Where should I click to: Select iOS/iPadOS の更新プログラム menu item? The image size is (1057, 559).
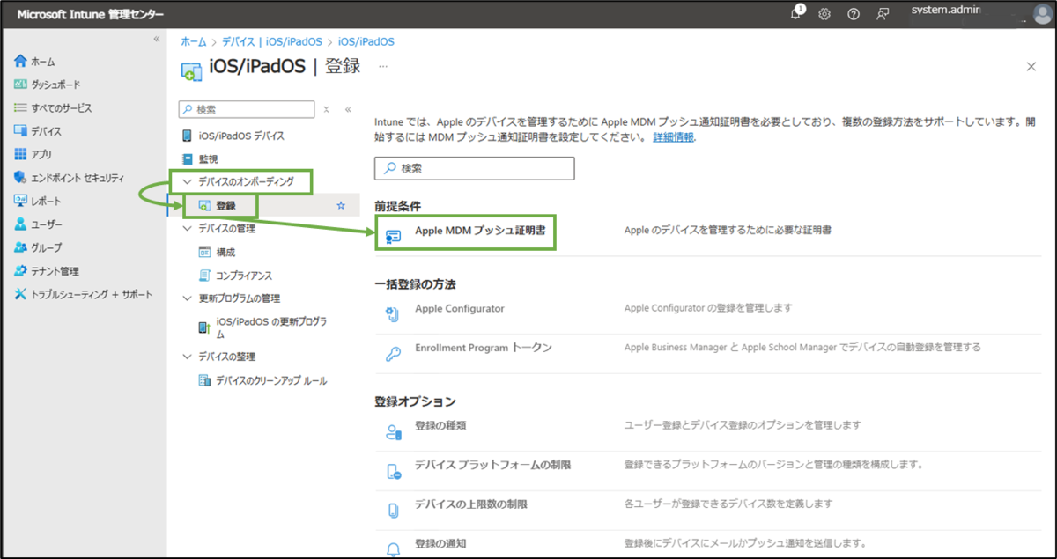click(x=271, y=327)
